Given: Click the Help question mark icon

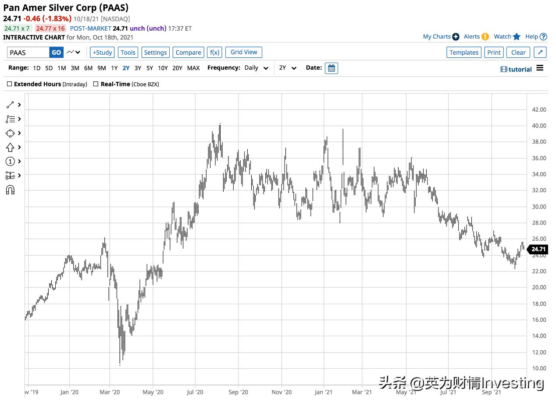Looking at the screenshot, I should pyautogui.click(x=543, y=37).
